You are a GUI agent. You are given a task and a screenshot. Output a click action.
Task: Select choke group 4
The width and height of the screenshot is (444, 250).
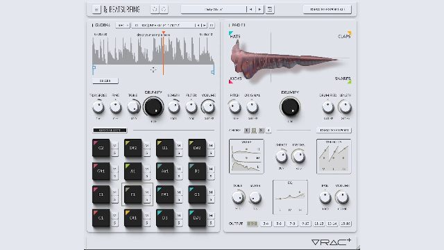click(268, 131)
